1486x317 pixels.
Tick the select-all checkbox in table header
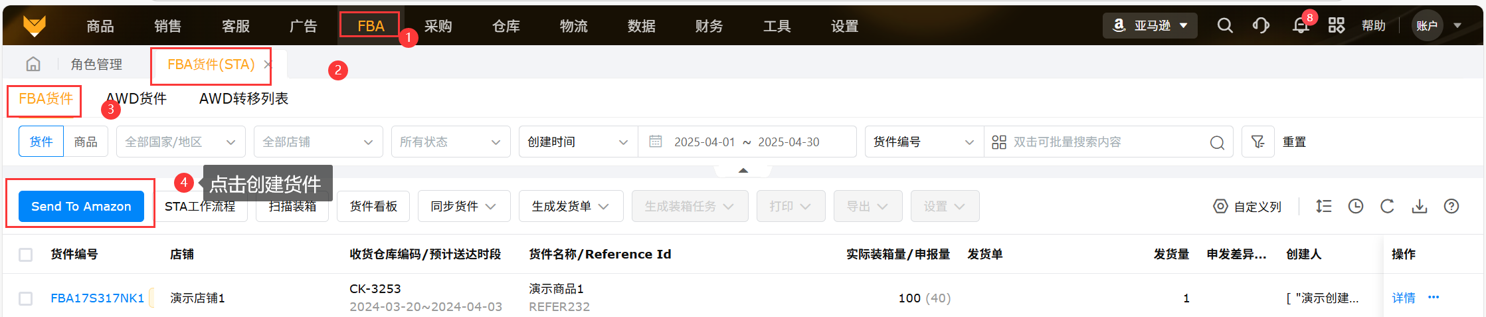[x=26, y=255]
